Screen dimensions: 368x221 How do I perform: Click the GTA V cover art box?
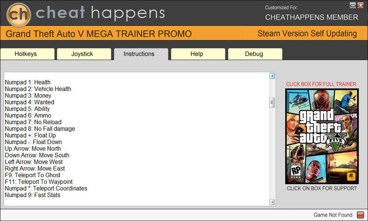point(322,136)
